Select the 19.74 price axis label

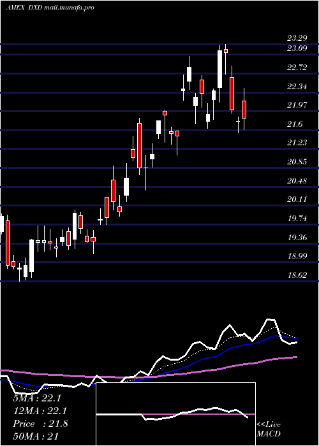point(297,219)
